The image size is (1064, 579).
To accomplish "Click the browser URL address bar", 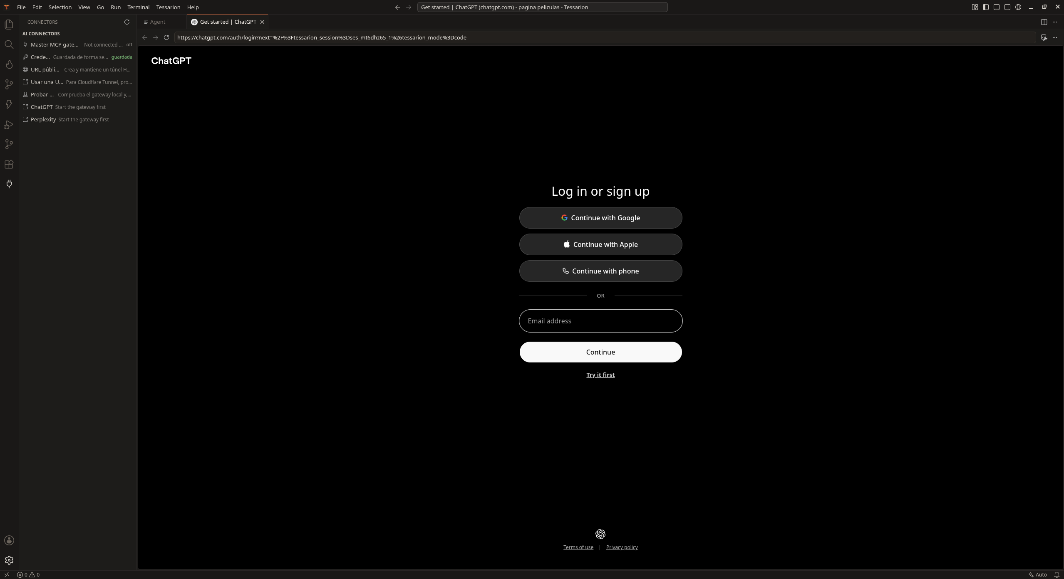I will 605,37.
